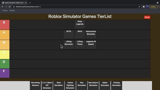
Task: Select the Destruction Simulator card
Action: [91, 34]
